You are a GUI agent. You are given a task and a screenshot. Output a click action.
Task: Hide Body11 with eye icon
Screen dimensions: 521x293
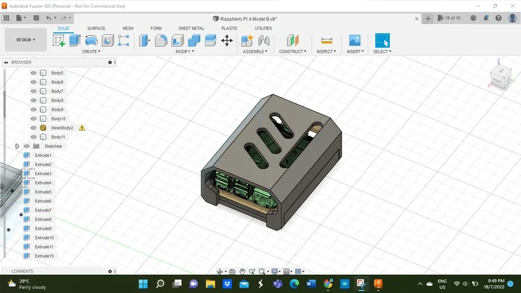point(34,137)
